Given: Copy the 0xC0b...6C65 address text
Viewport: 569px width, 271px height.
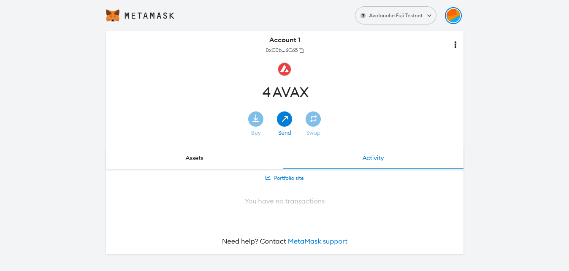Looking at the screenshot, I should (x=282, y=50).
